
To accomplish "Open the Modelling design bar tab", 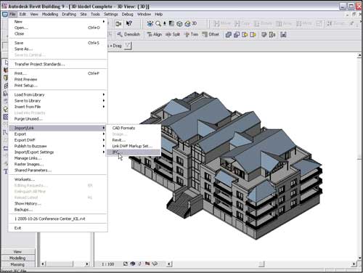I will coord(17,258).
